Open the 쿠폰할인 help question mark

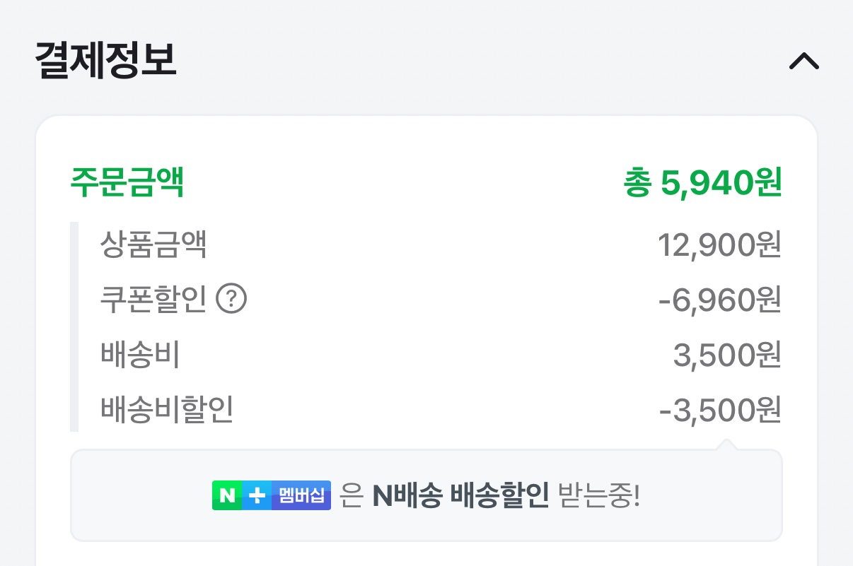coord(231,301)
